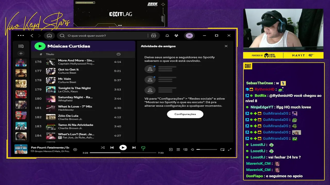Play the Músicas Curtidas playlist
Viewport: 330px width, 185px height.
[40, 46]
